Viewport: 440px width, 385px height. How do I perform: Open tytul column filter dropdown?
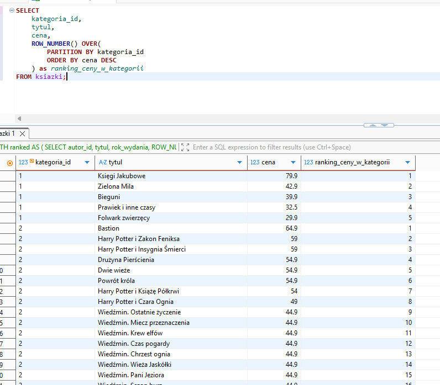239,163
